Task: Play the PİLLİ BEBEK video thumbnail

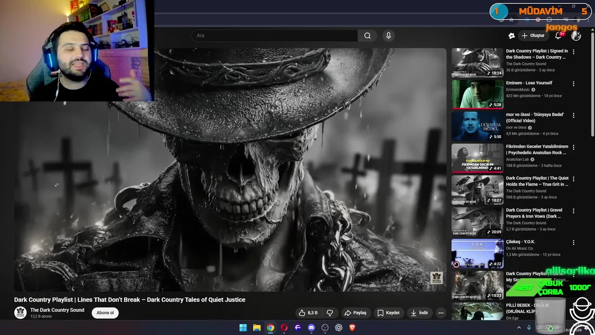Action: [477, 311]
